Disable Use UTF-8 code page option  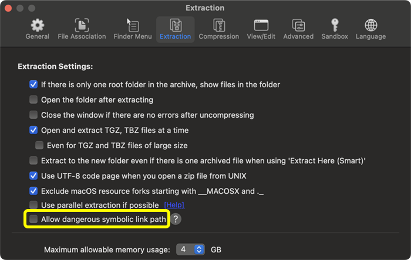tap(34, 175)
